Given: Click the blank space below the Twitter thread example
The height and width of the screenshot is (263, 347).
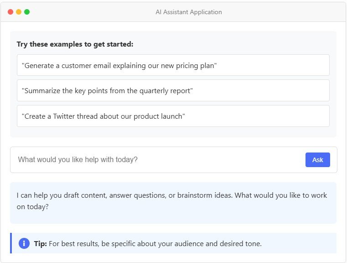Looking at the screenshot, I should tap(173, 132).
